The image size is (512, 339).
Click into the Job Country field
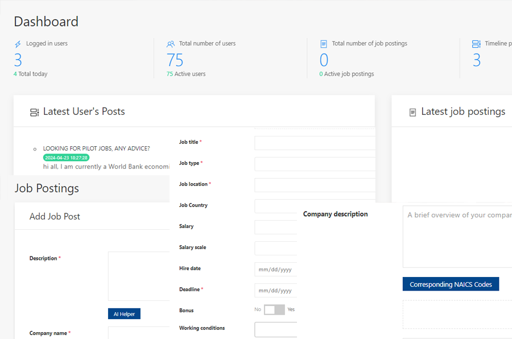pos(315,206)
